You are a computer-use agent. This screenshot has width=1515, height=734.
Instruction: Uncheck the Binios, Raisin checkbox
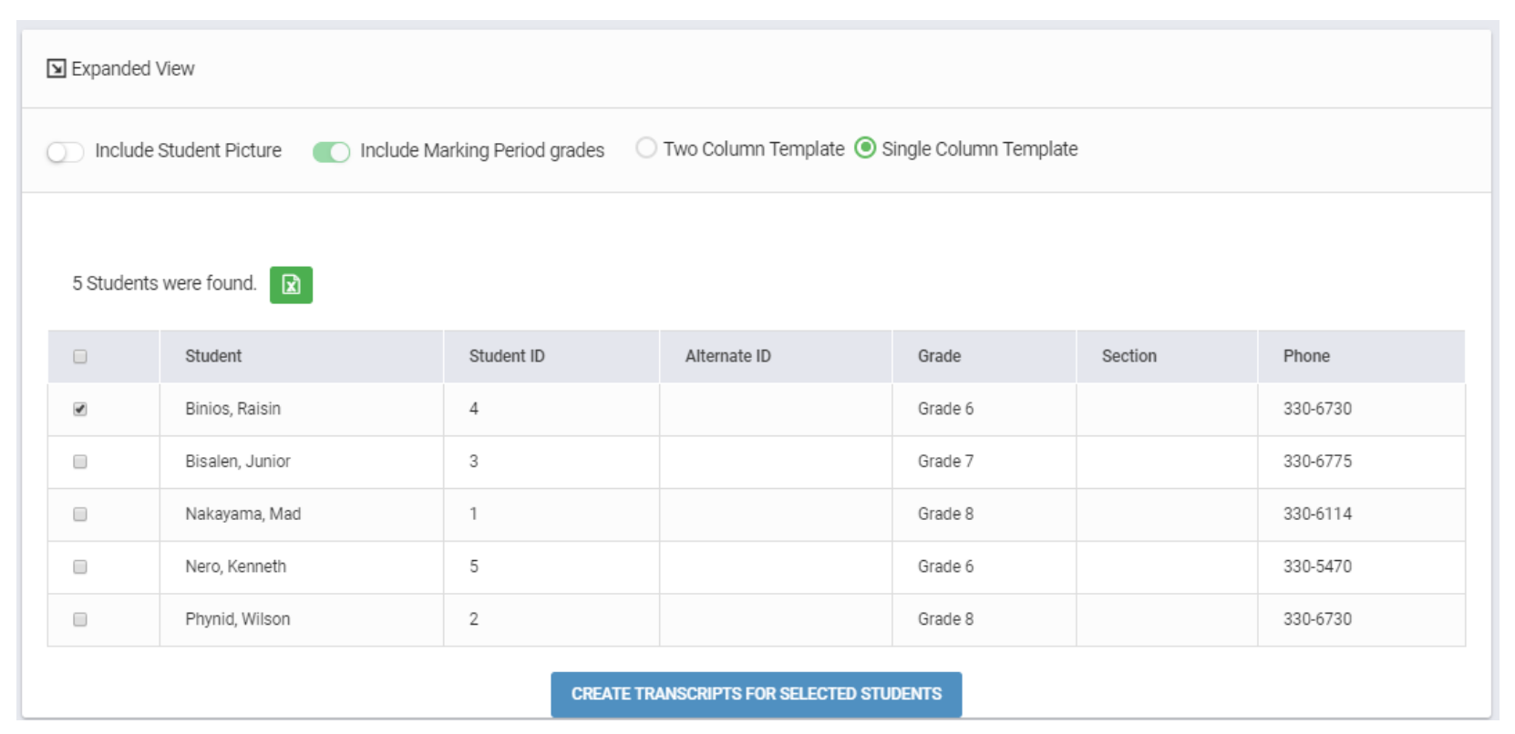80,410
